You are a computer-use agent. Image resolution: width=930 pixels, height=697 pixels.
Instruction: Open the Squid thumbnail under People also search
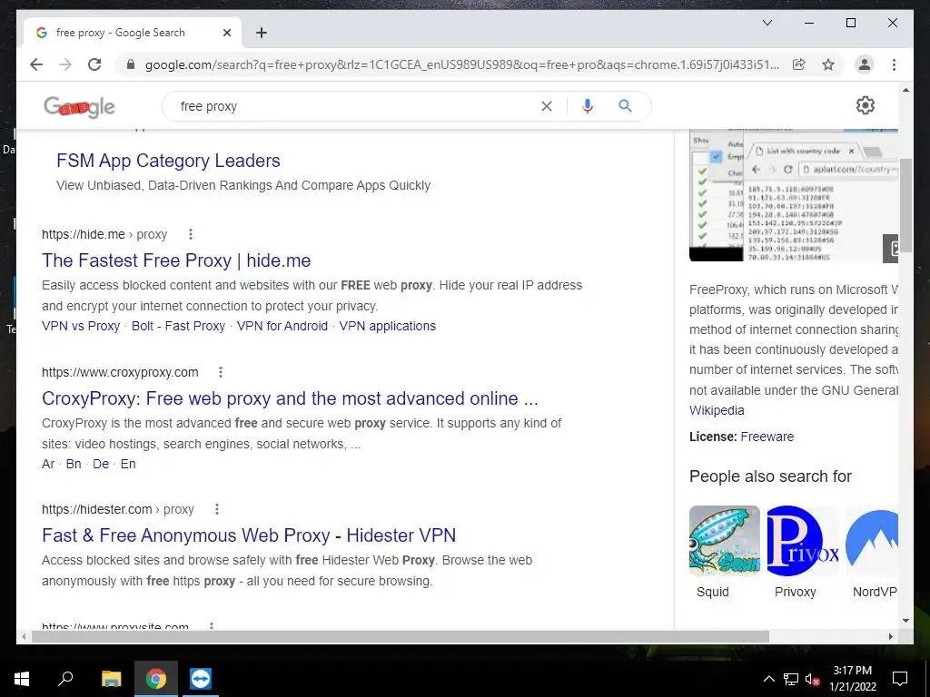point(724,541)
